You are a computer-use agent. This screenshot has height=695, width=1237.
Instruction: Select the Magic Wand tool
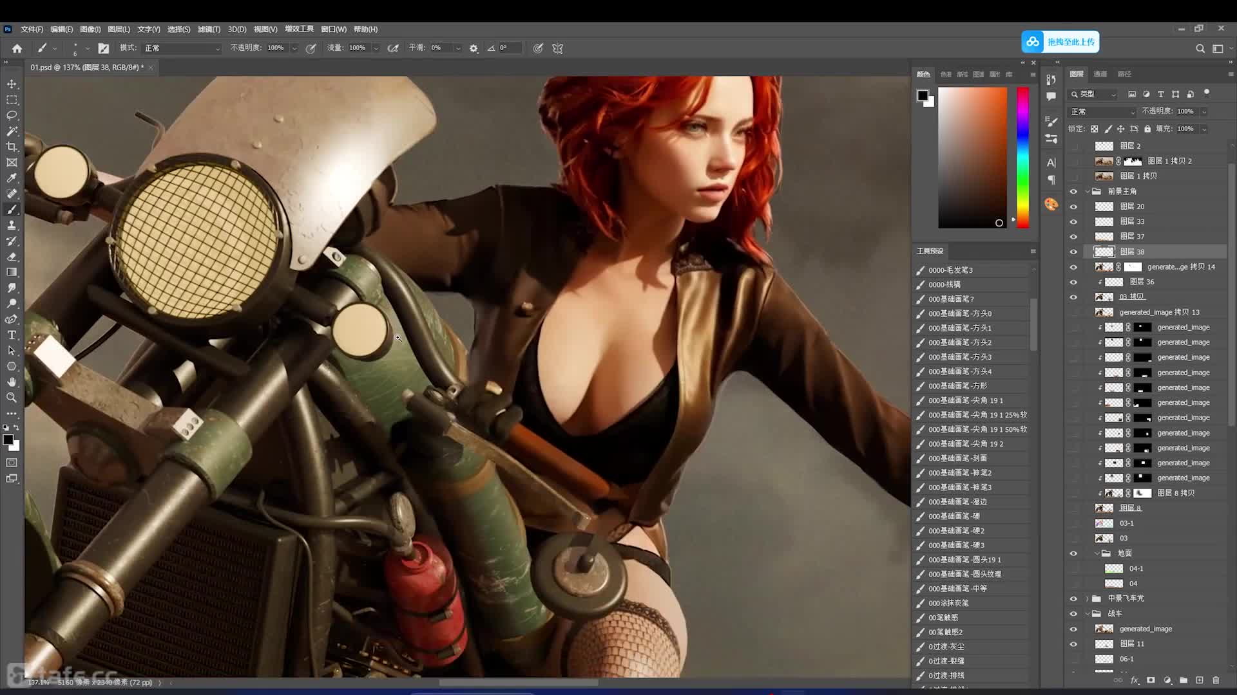pyautogui.click(x=12, y=131)
